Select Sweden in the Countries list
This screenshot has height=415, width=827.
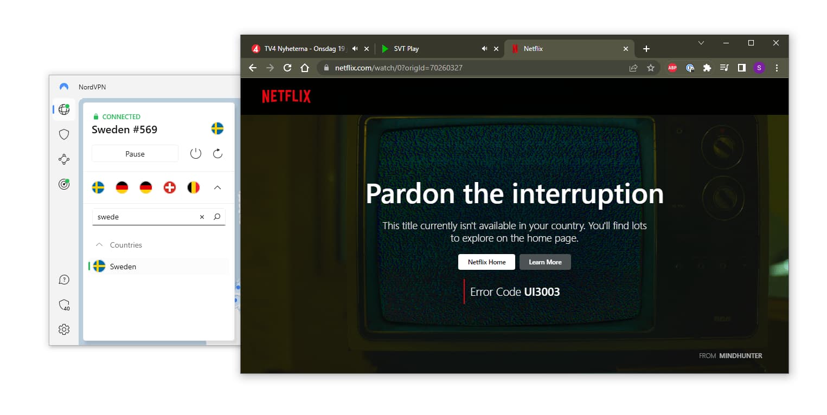click(x=158, y=266)
